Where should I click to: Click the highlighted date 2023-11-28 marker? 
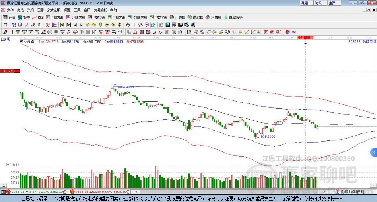click(305, 37)
